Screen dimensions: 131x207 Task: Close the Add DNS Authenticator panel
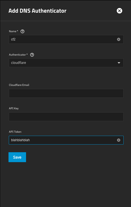119,11
